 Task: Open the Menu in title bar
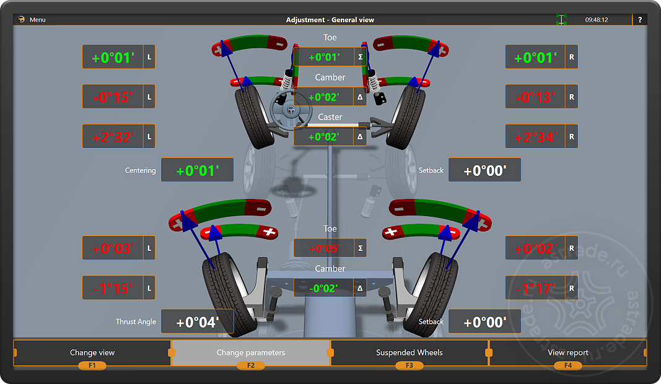coord(38,19)
